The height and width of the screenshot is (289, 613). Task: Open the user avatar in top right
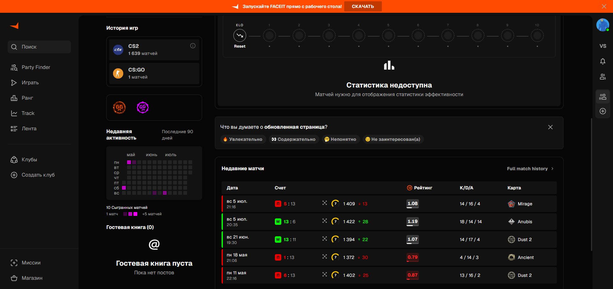(x=603, y=25)
